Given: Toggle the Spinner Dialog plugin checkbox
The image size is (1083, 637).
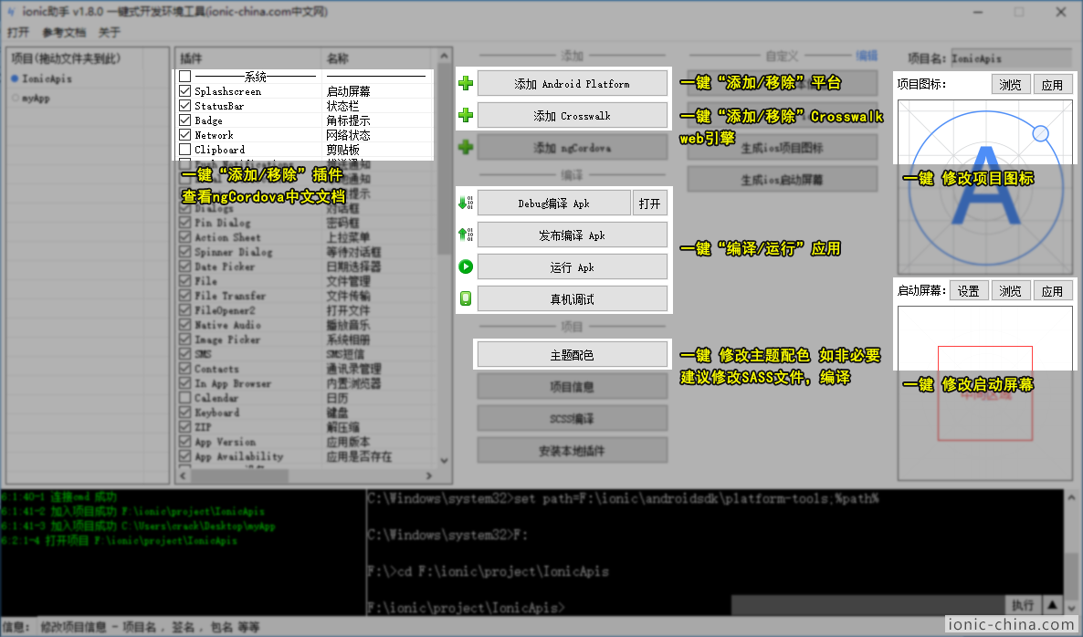Looking at the screenshot, I should click(x=184, y=251).
